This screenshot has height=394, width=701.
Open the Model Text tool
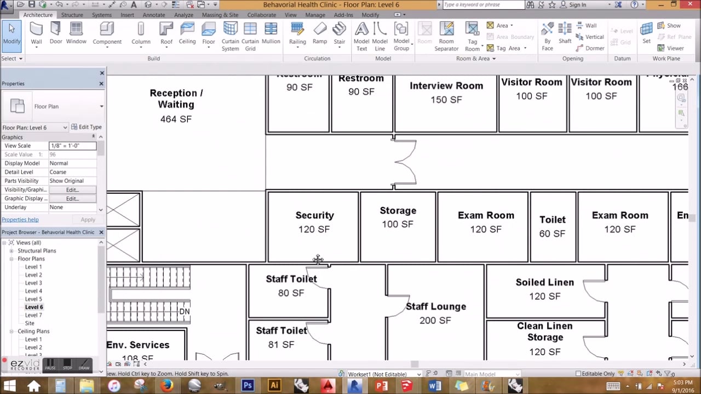tap(361, 36)
